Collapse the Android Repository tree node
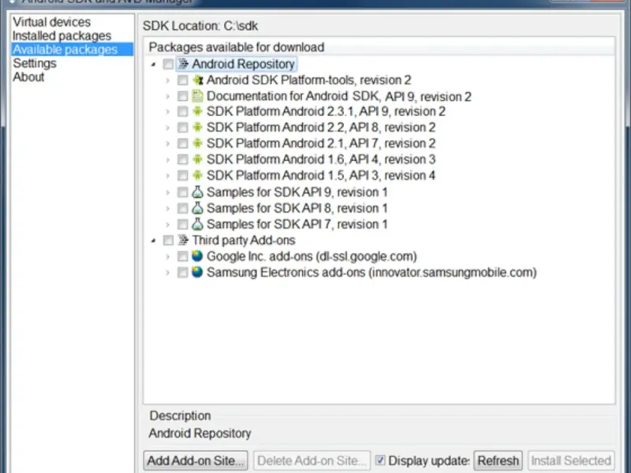This screenshot has width=631, height=473. [x=153, y=65]
